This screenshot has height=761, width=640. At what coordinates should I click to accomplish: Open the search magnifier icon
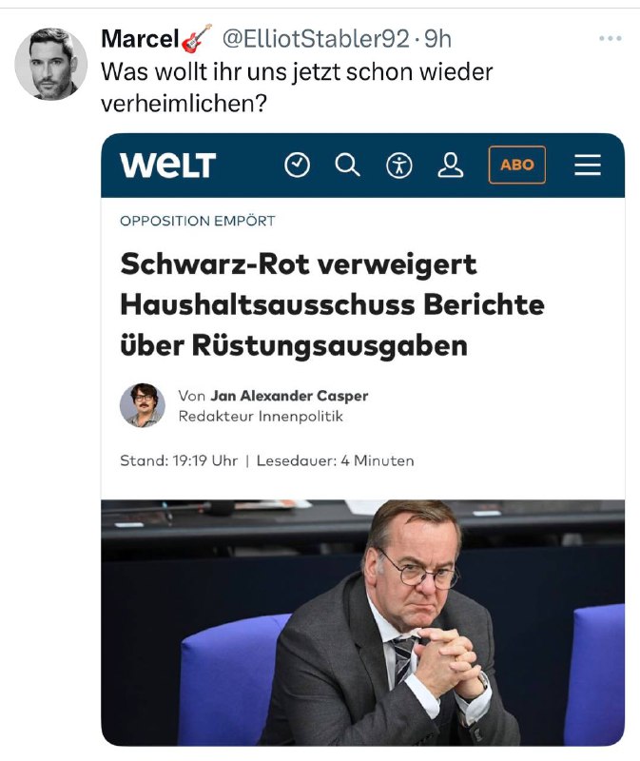[347, 165]
